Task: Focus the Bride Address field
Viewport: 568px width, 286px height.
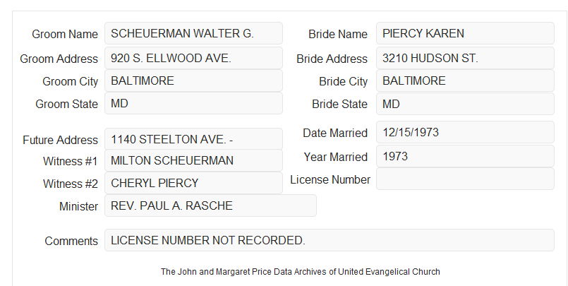Action: [x=465, y=58]
